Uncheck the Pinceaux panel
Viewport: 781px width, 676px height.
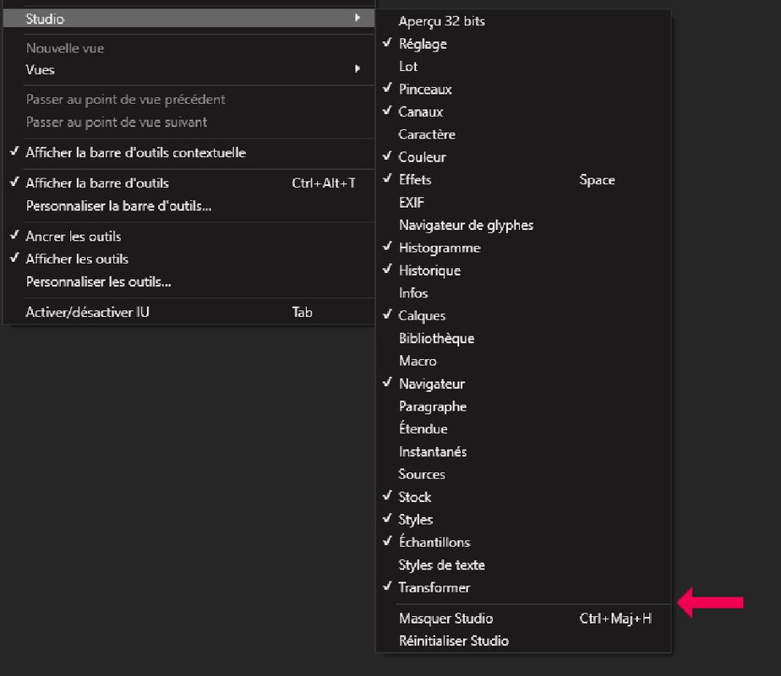coord(523,90)
